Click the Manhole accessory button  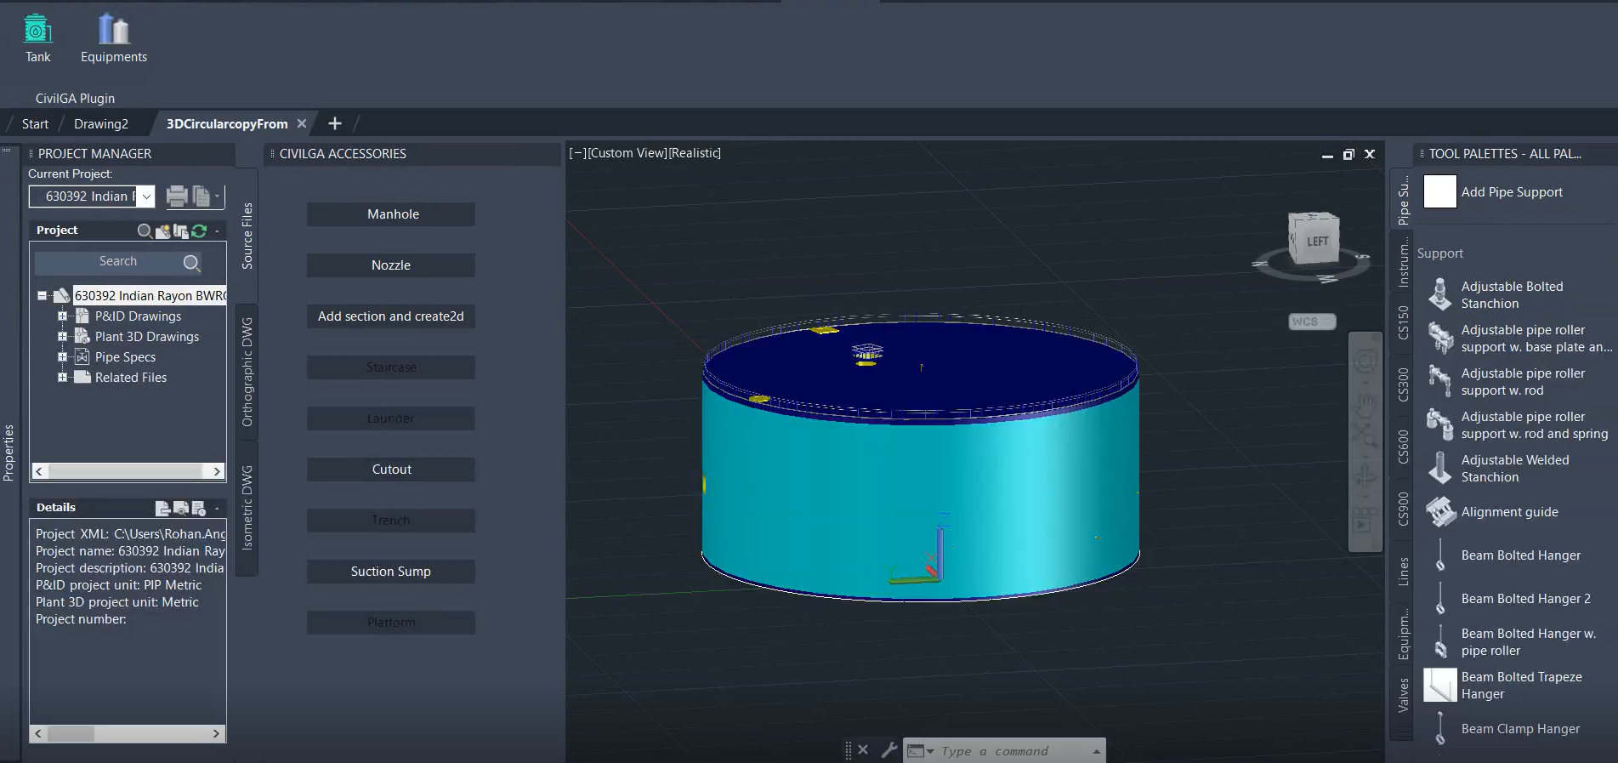392,214
